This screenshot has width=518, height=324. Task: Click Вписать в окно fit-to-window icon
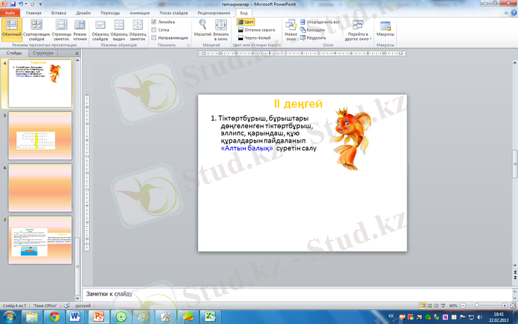[221, 27]
